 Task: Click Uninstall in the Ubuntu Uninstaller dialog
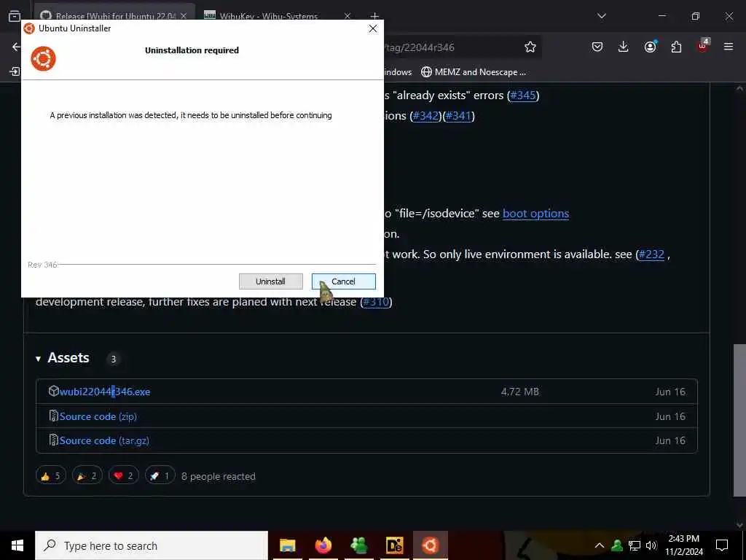[x=271, y=281]
